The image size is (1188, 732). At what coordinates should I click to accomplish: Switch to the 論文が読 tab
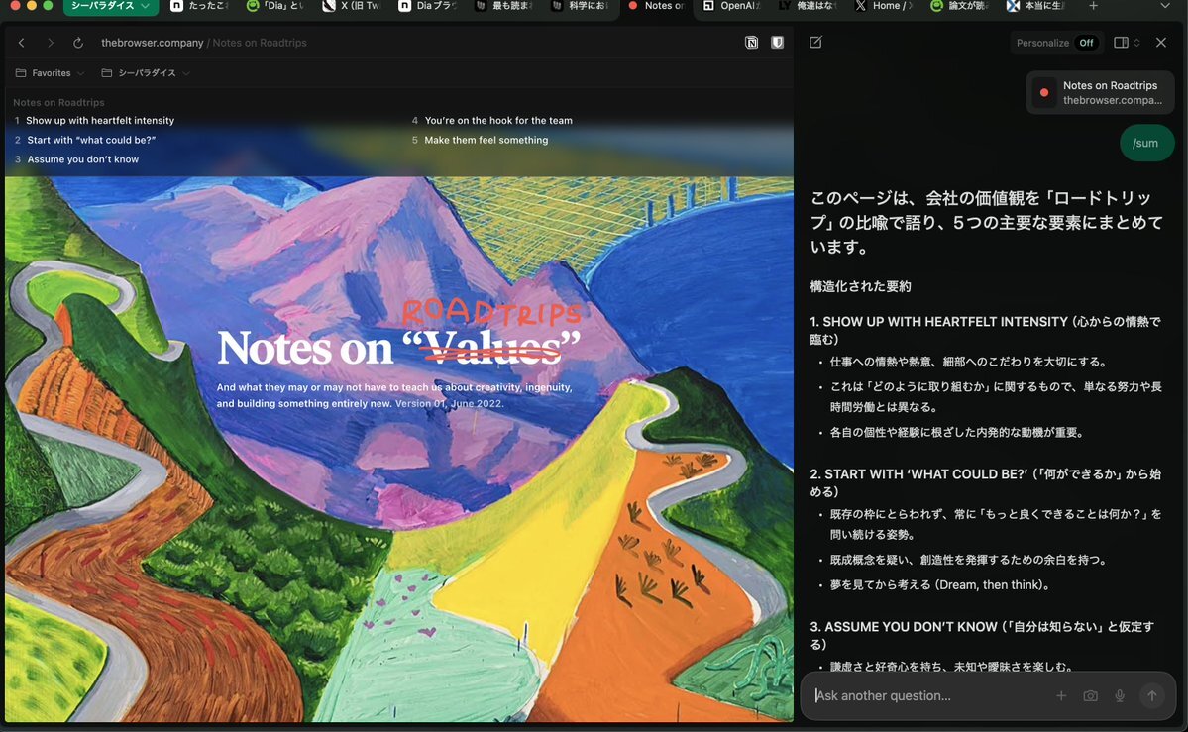pyautogui.click(x=959, y=6)
